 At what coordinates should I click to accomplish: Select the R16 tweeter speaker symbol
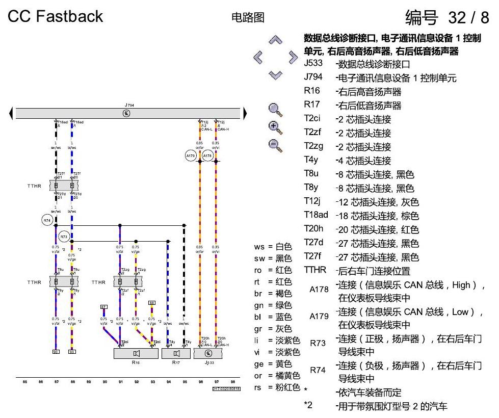click(x=136, y=353)
